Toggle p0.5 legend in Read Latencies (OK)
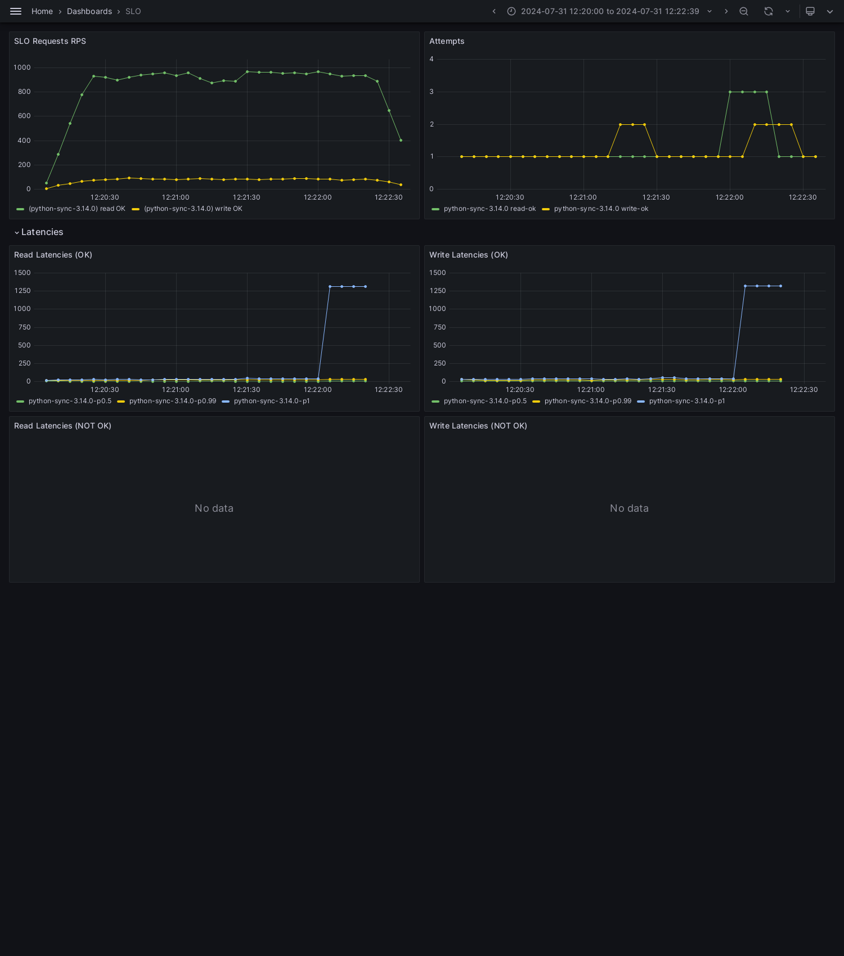Image resolution: width=844 pixels, height=956 pixels. (x=70, y=401)
